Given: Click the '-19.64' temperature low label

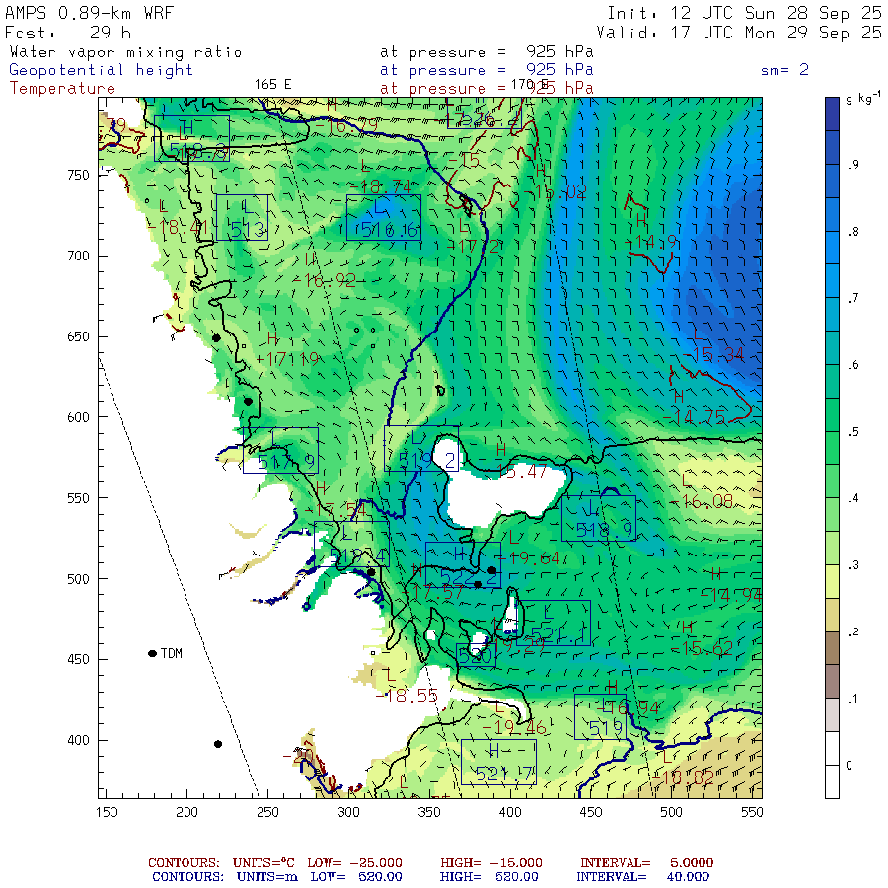Looking at the screenshot, I should point(530,557).
